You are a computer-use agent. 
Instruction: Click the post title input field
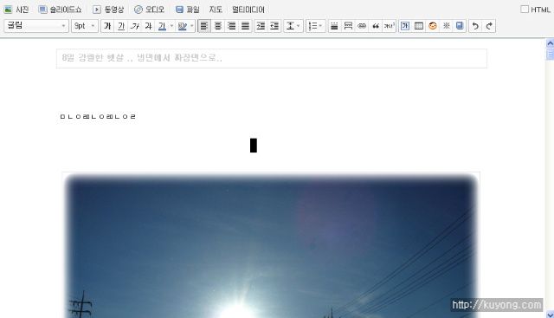[x=271, y=58]
